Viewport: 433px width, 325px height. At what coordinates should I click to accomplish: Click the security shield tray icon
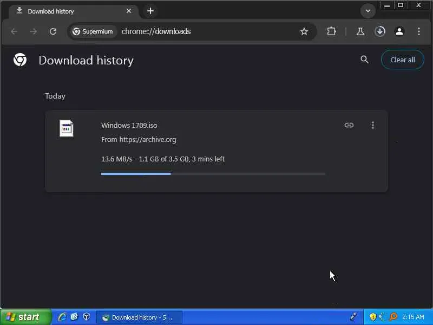tap(373, 317)
